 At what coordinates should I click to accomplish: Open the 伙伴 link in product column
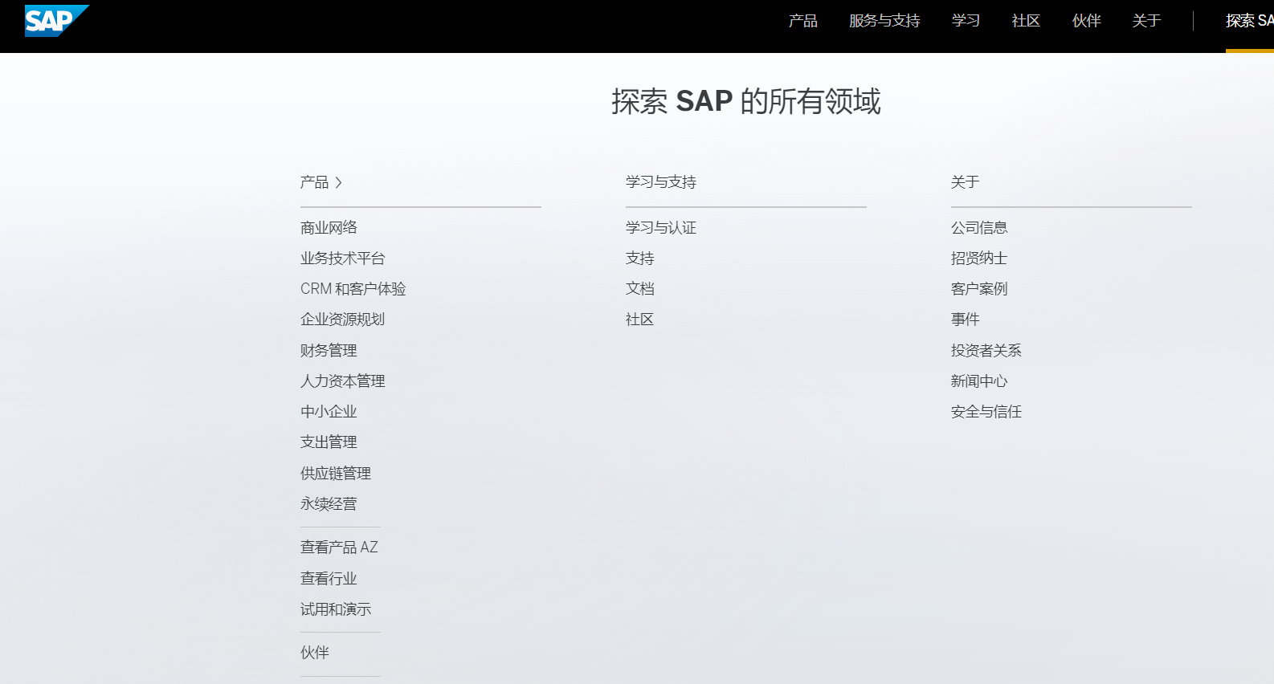tap(315, 653)
